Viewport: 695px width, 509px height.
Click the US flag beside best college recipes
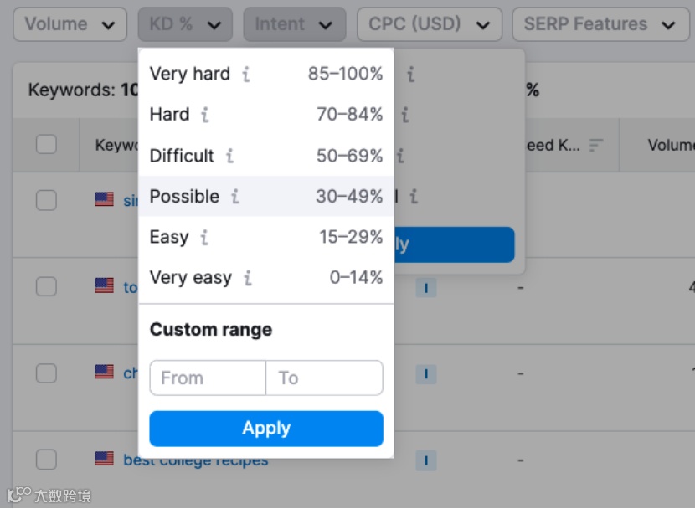pyautogui.click(x=104, y=458)
